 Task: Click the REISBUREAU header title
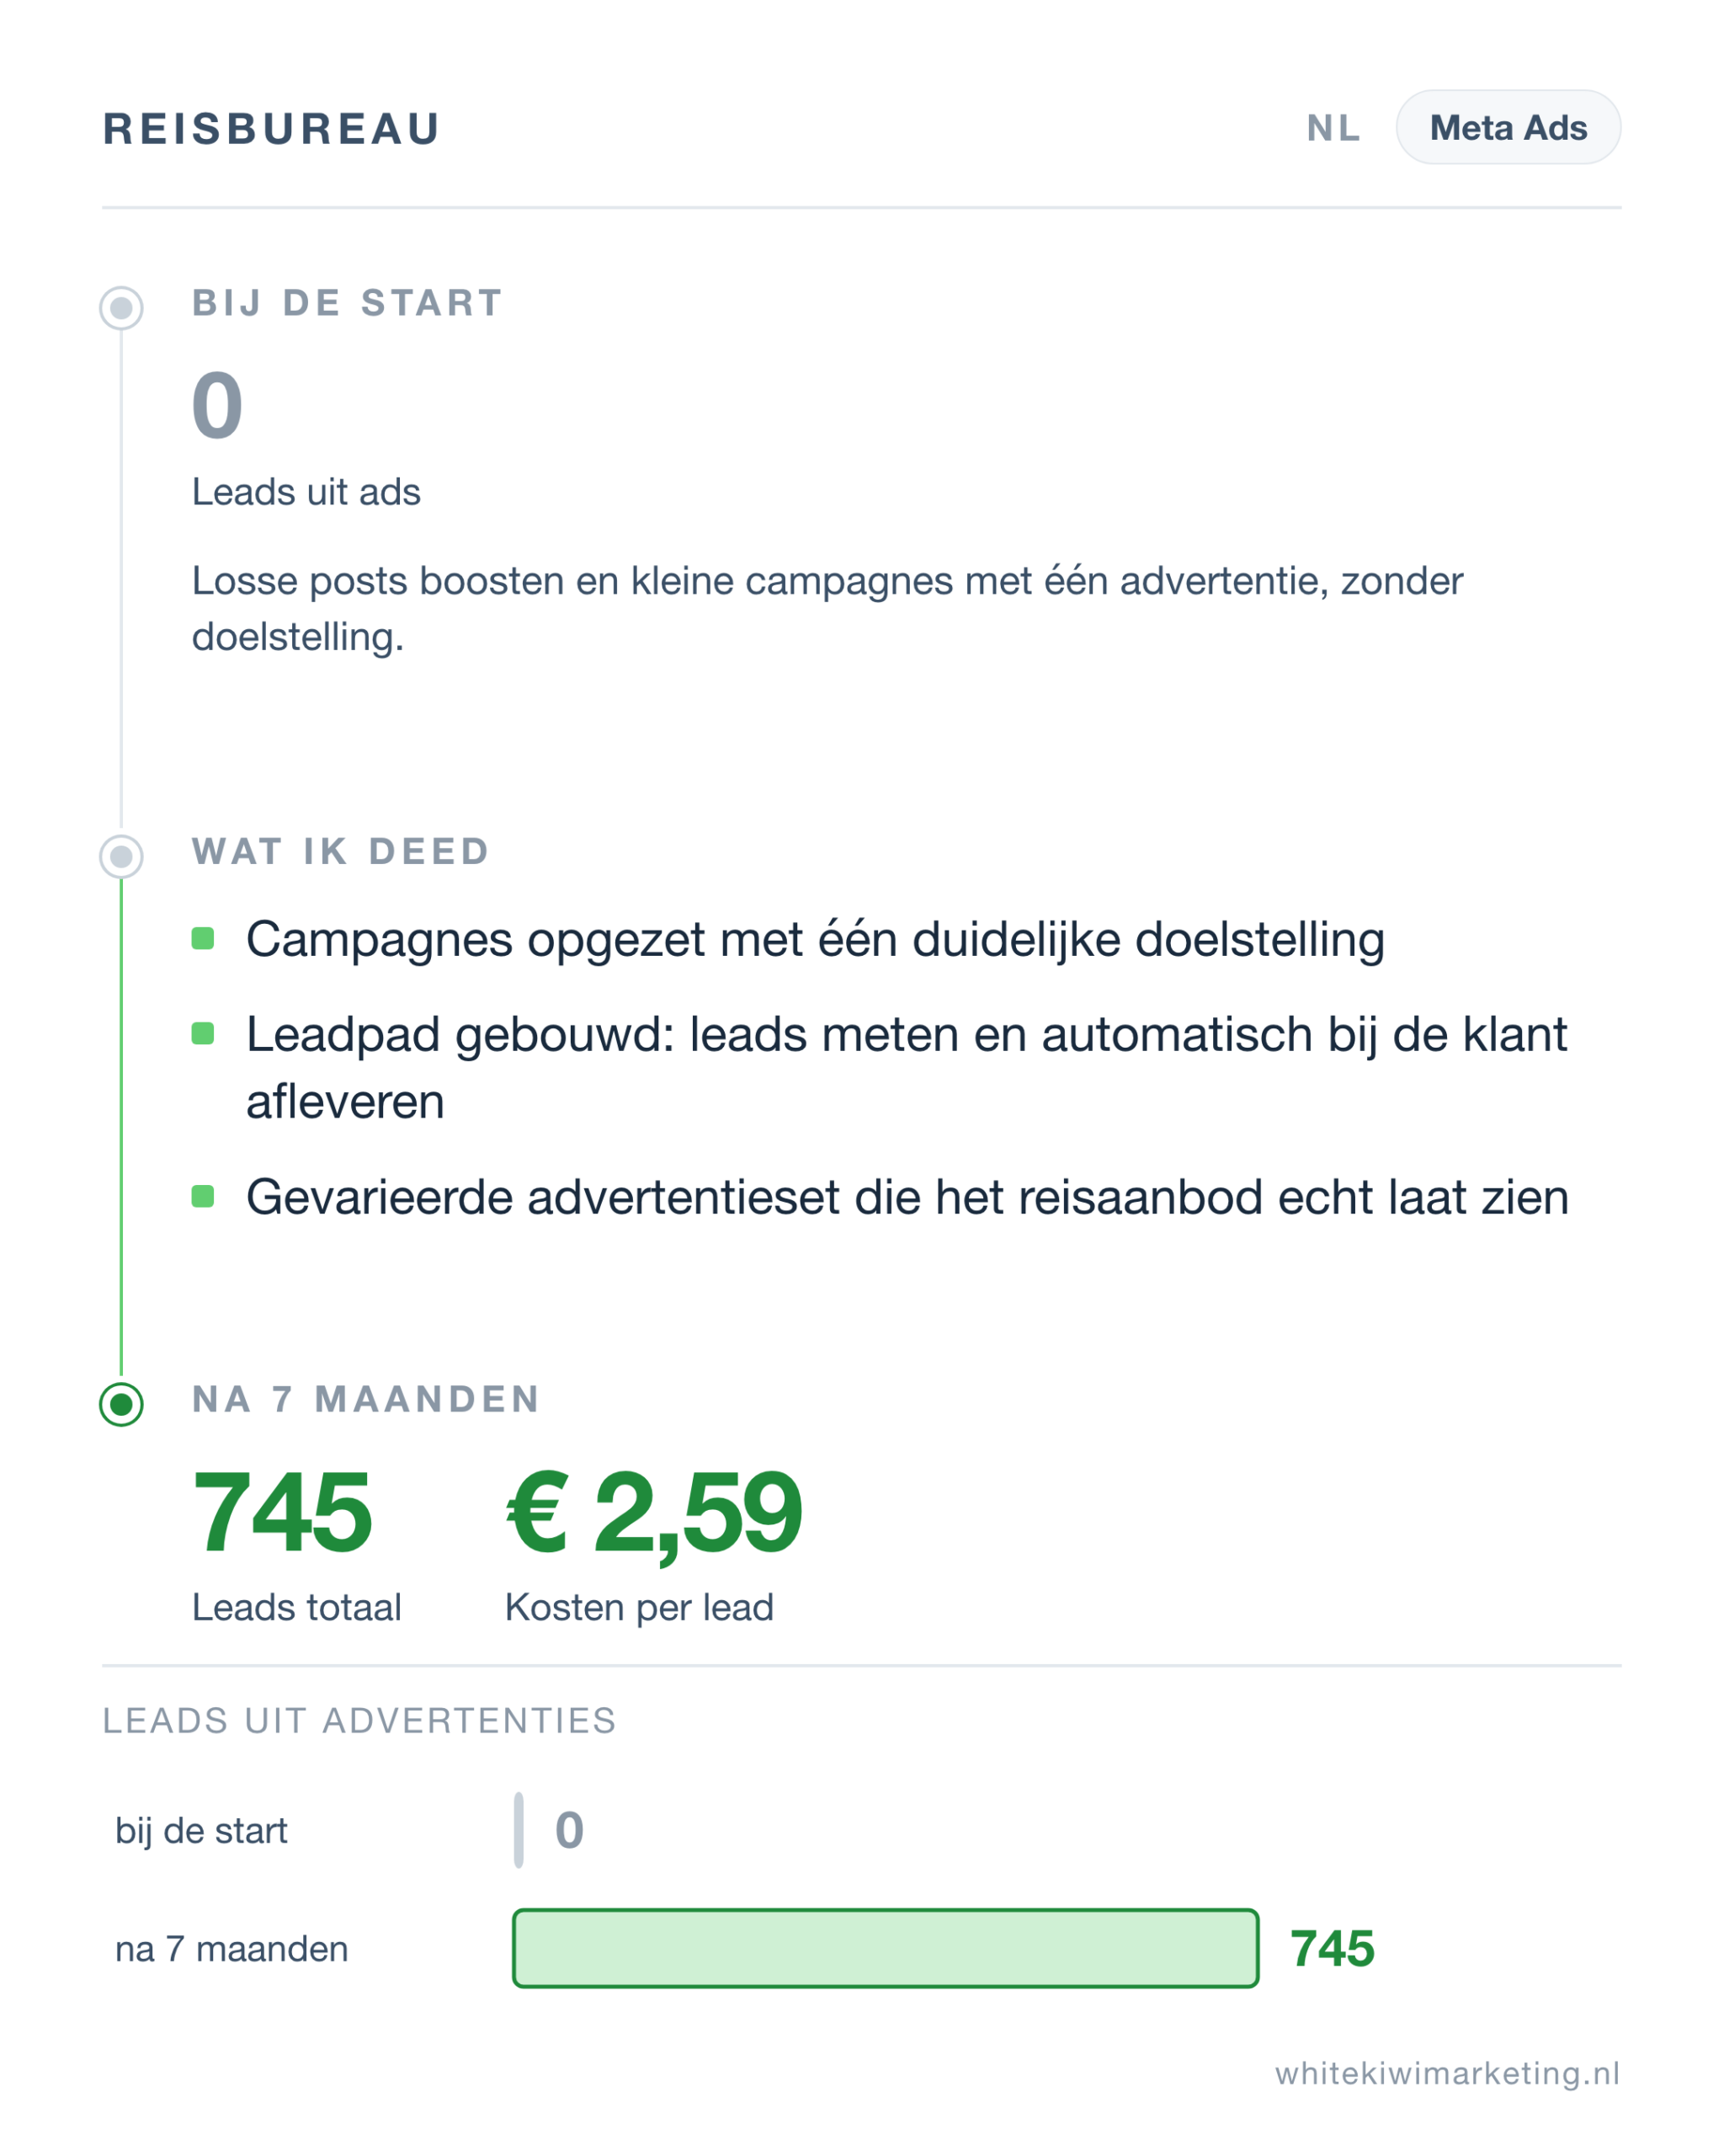click(272, 129)
